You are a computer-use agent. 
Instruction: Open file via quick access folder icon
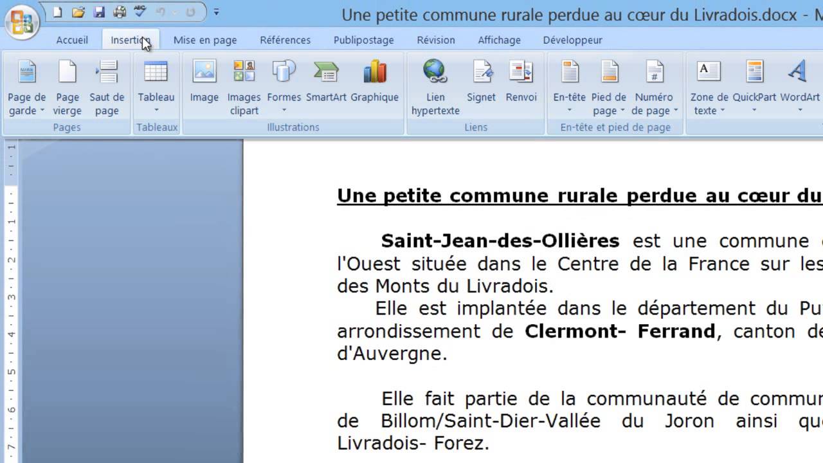point(78,12)
